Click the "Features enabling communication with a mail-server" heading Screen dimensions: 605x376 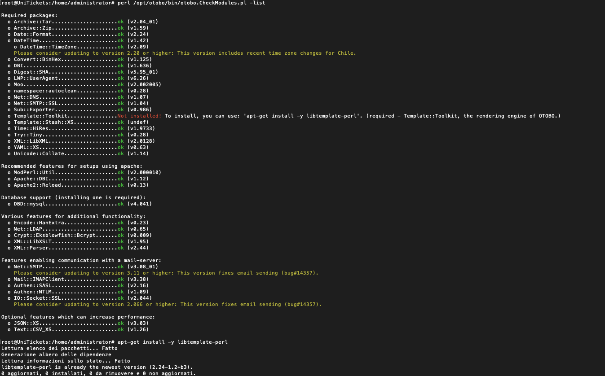point(81,260)
